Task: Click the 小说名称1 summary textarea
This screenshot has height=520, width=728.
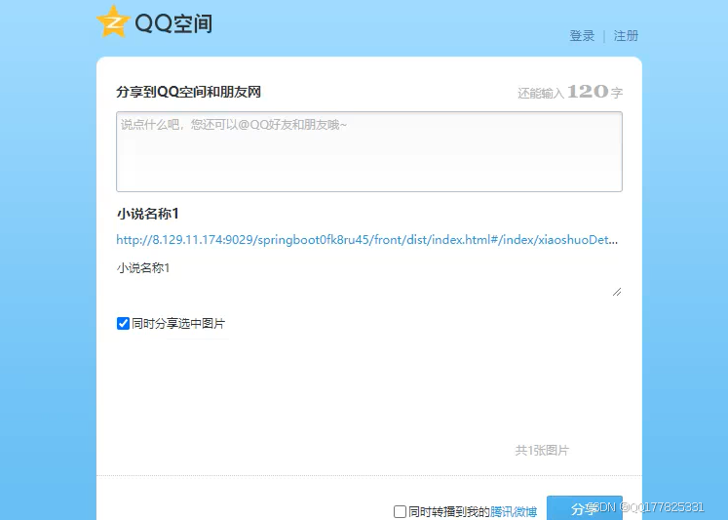Action: click(369, 278)
